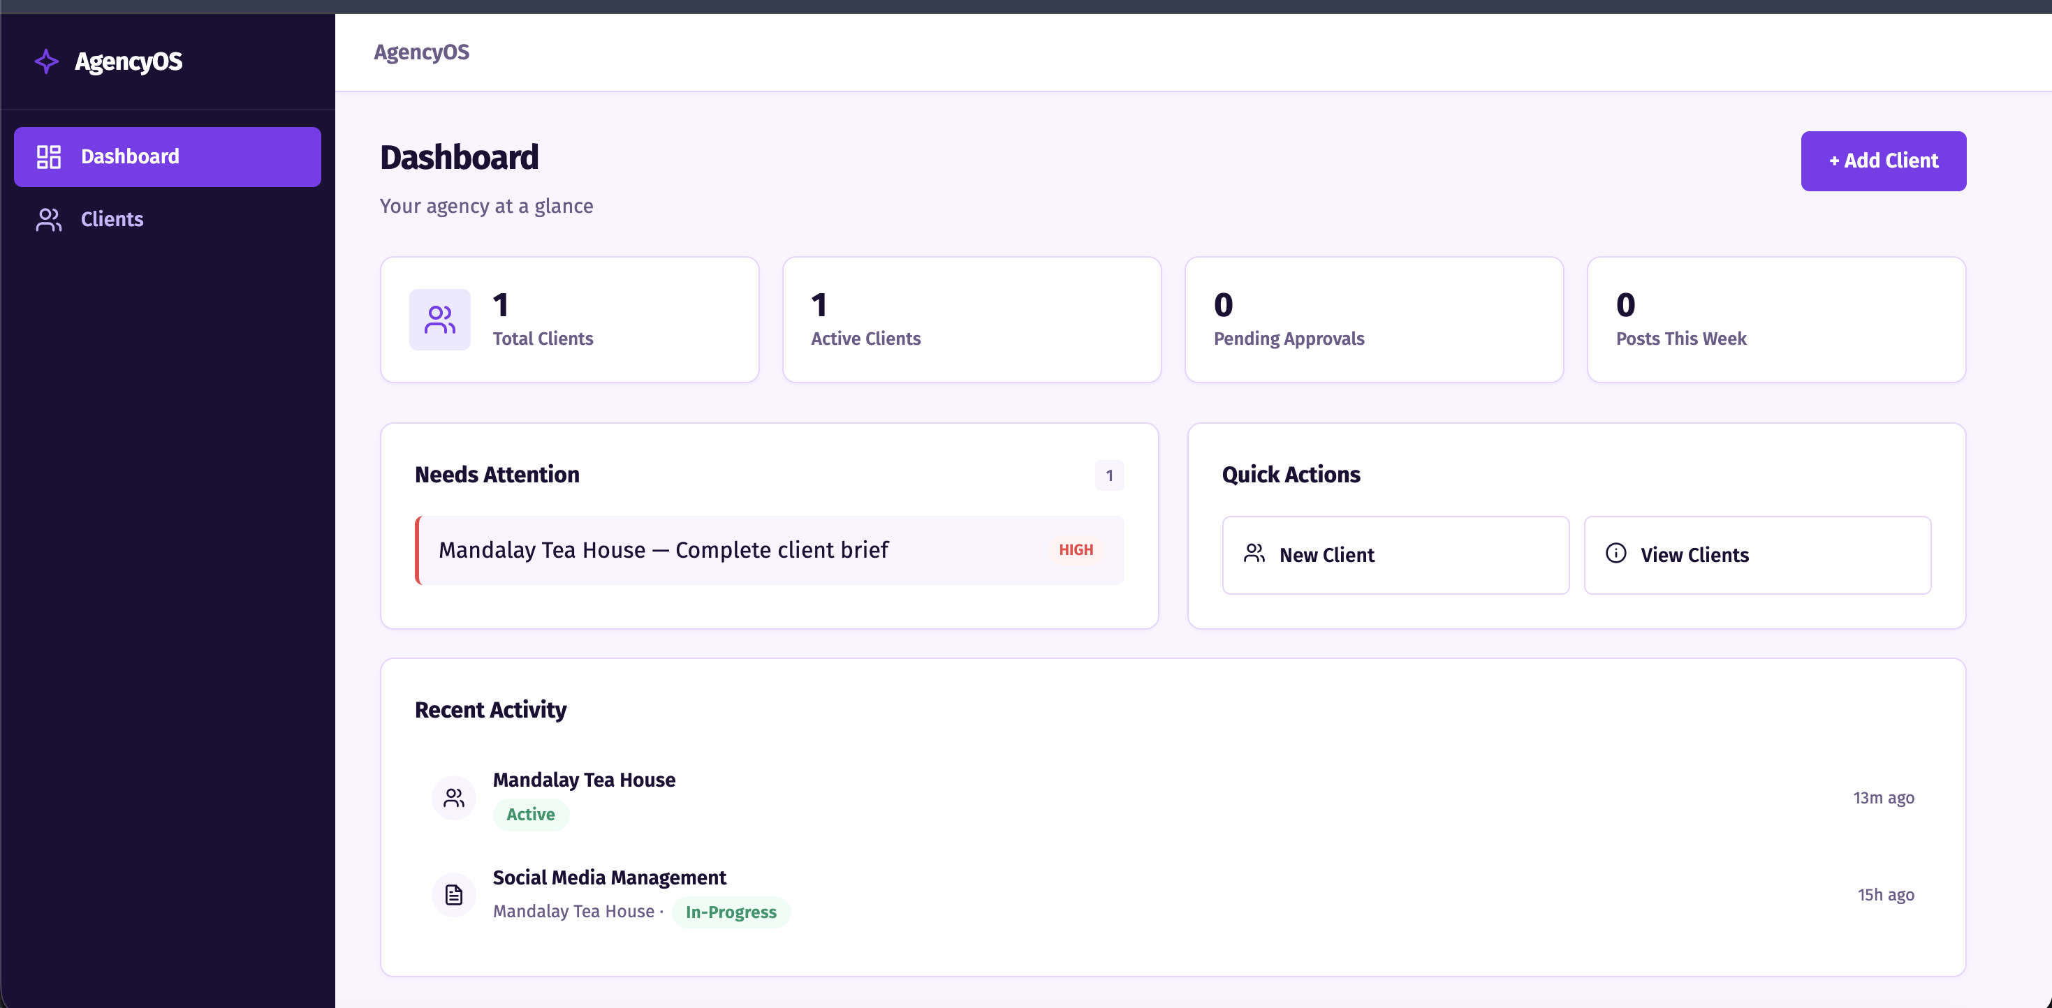Image resolution: width=2052 pixels, height=1008 pixels.
Task: Open the Dashboard sidebar item
Action: pyautogui.click(x=168, y=157)
